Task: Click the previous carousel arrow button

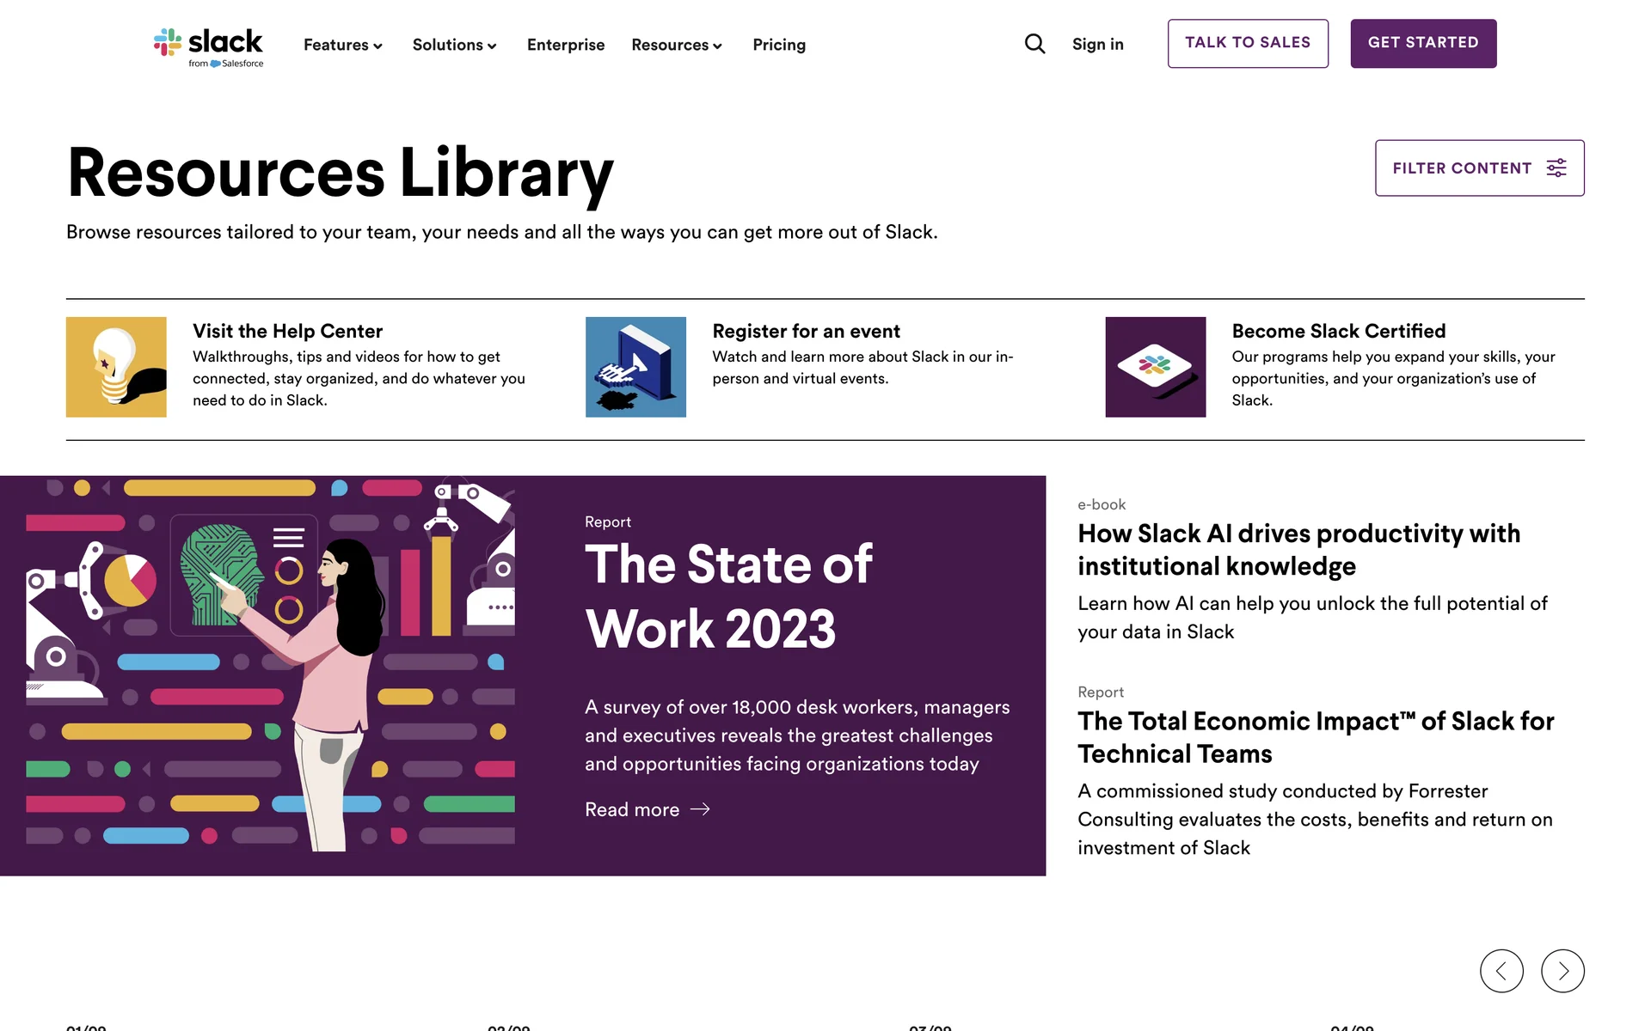Action: tap(1501, 971)
